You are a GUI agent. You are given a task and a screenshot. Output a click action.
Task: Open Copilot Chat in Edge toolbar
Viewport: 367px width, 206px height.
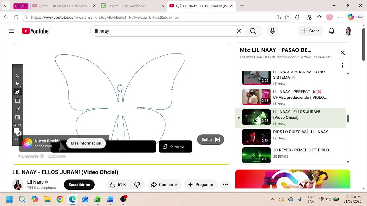356,17
